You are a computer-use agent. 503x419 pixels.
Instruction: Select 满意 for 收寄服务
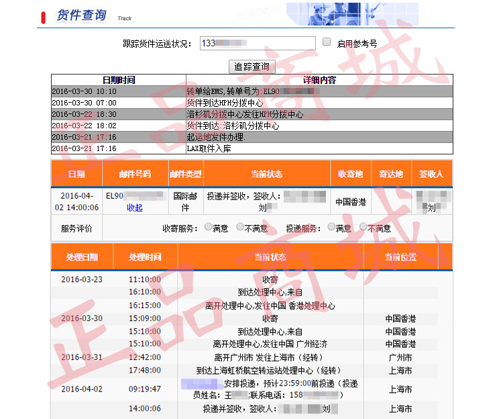208,227
